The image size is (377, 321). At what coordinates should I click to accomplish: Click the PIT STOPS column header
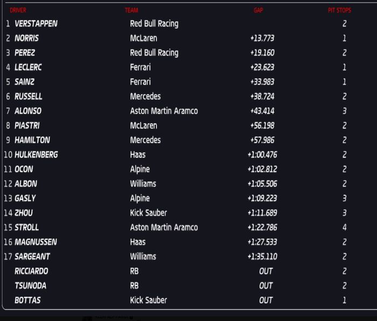pyautogui.click(x=339, y=10)
